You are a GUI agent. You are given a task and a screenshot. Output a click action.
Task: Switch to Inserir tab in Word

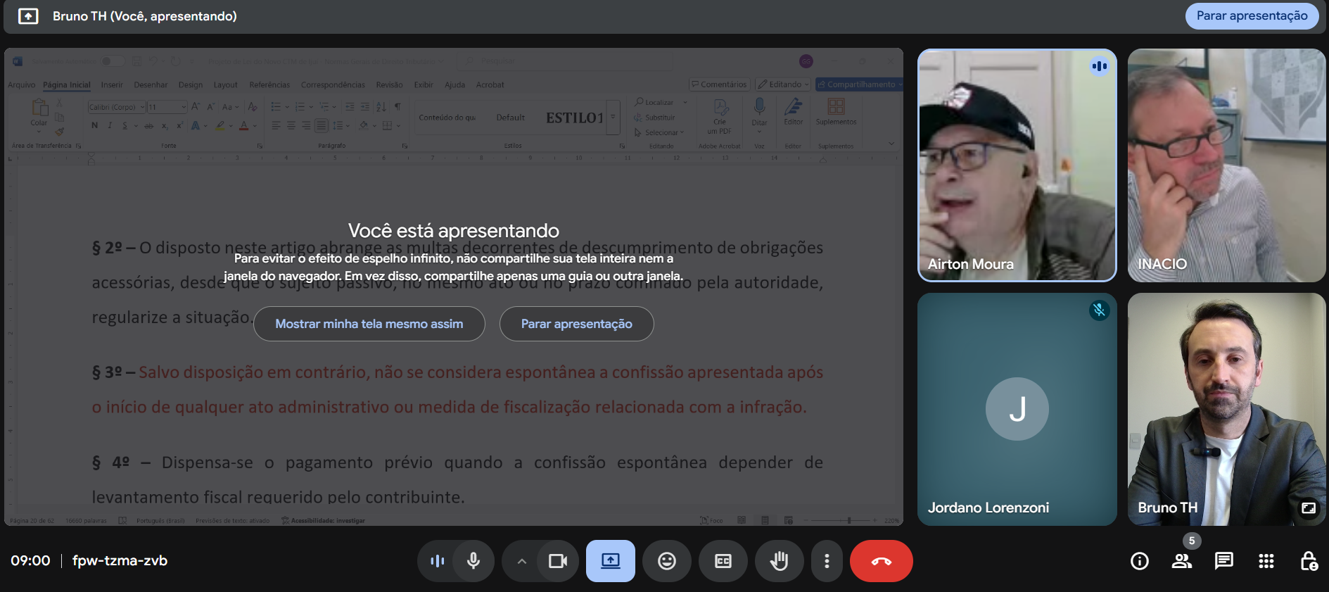click(x=112, y=85)
